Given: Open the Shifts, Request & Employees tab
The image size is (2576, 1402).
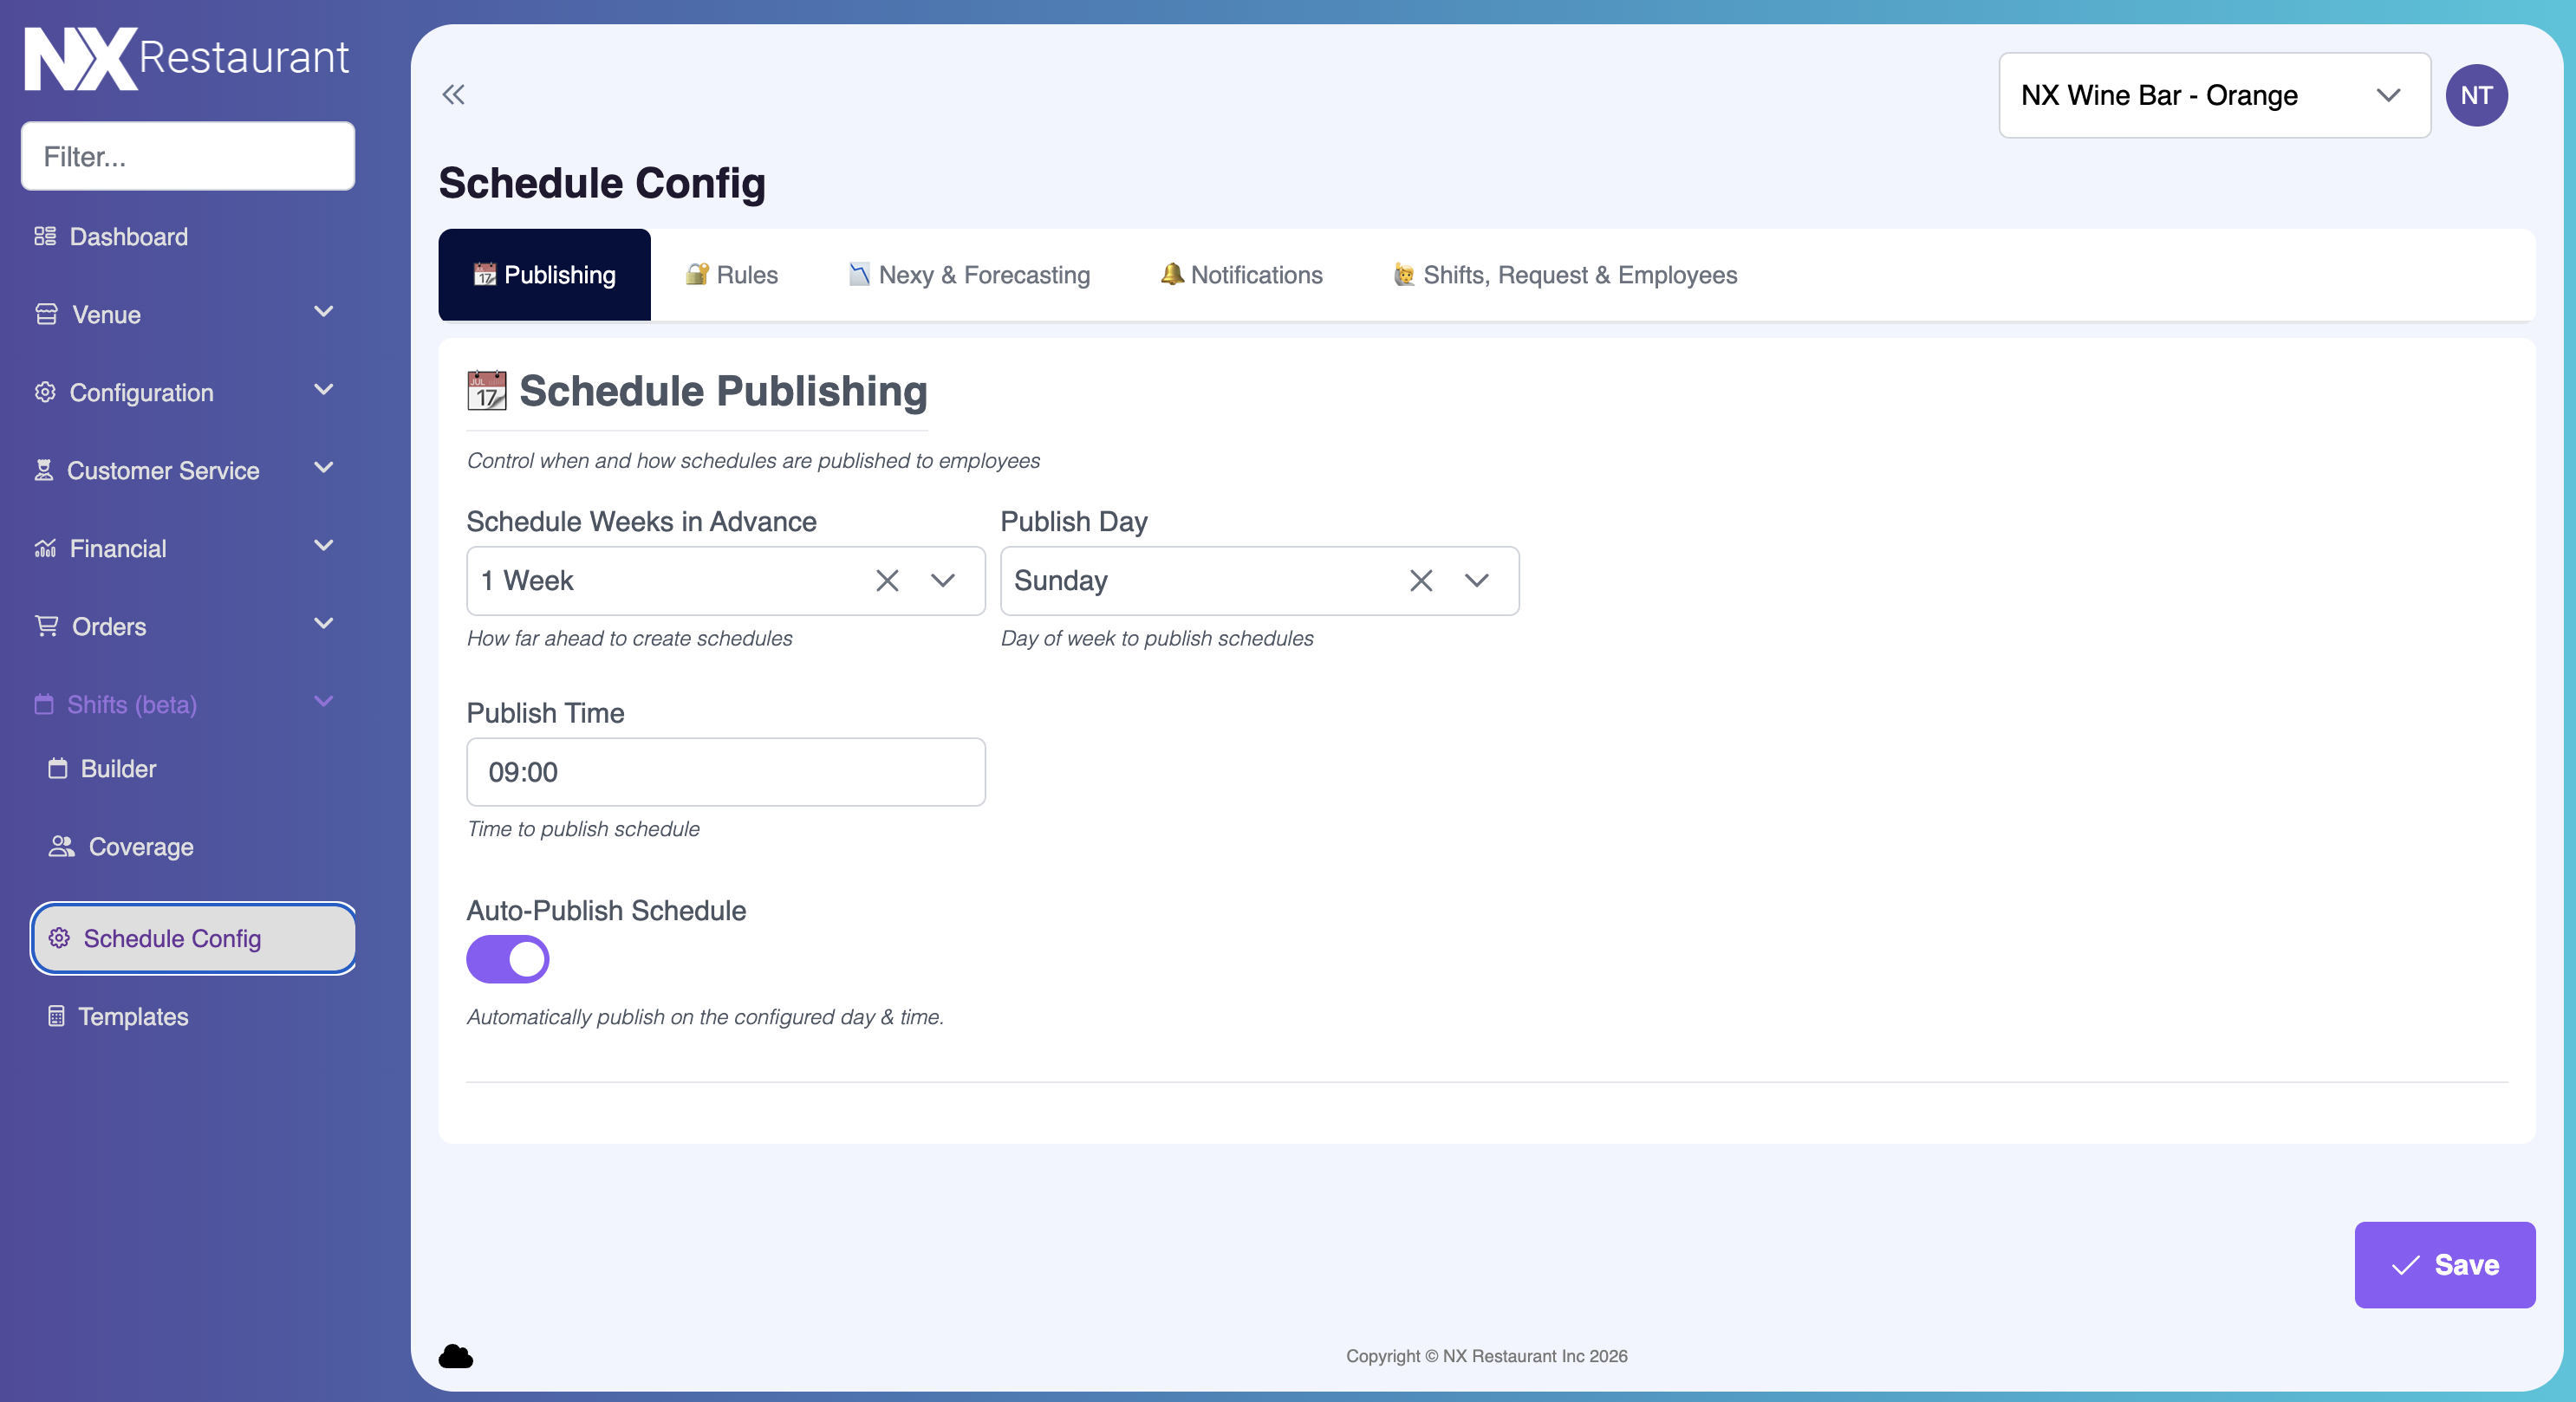Looking at the screenshot, I should (x=1564, y=275).
